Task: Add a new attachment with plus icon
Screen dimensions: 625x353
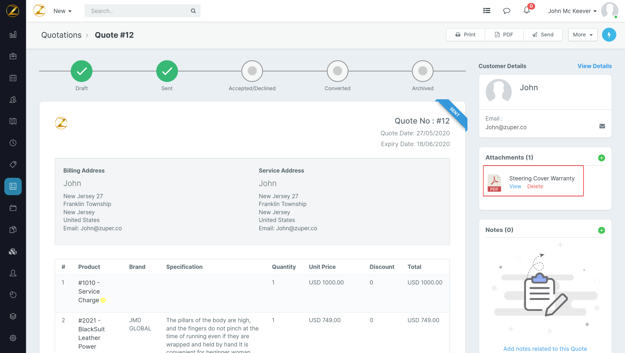Action: click(602, 158)
